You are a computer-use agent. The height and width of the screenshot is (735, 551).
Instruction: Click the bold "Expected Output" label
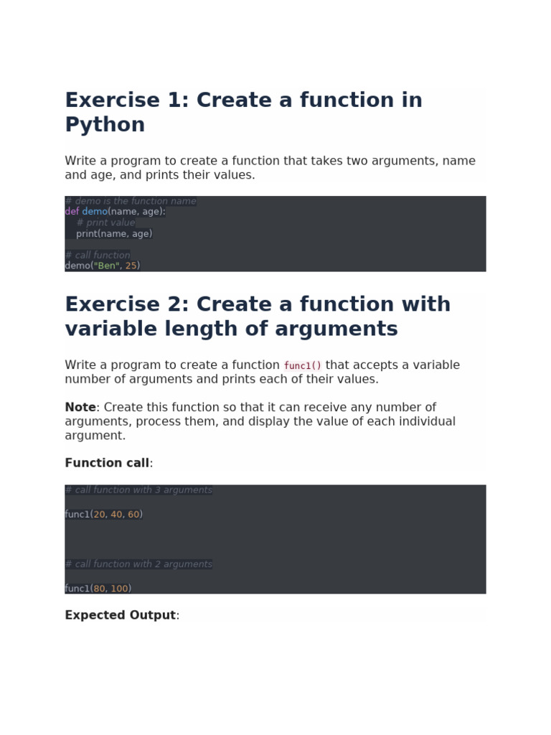click(120, 616)
